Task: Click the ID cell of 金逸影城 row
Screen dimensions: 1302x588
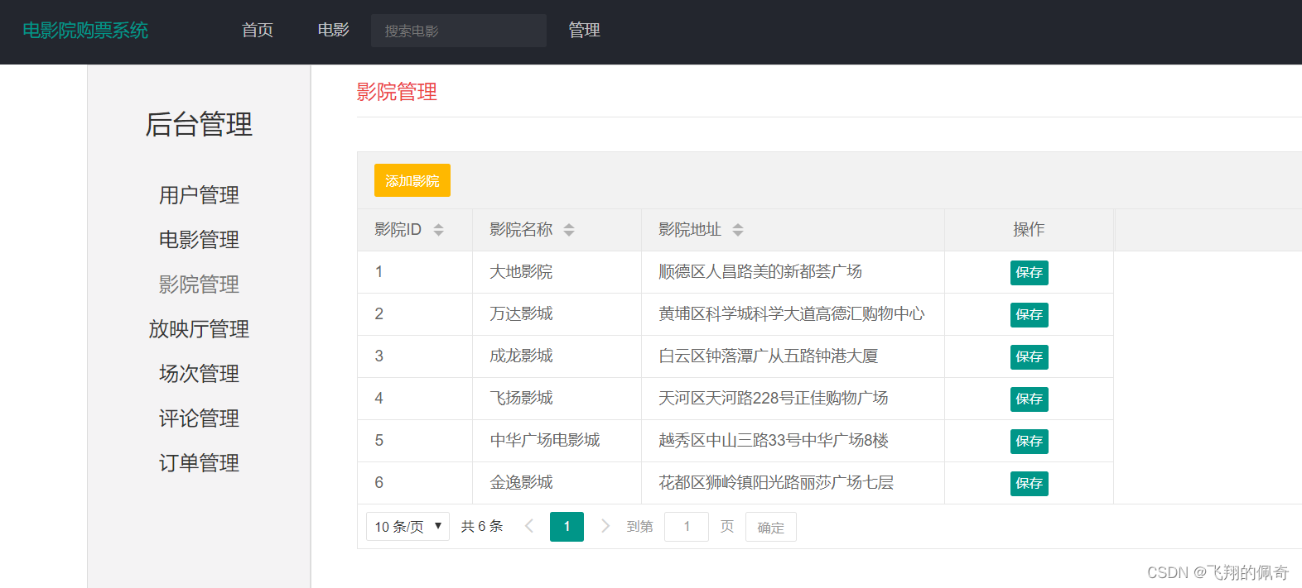Action: 415,483
